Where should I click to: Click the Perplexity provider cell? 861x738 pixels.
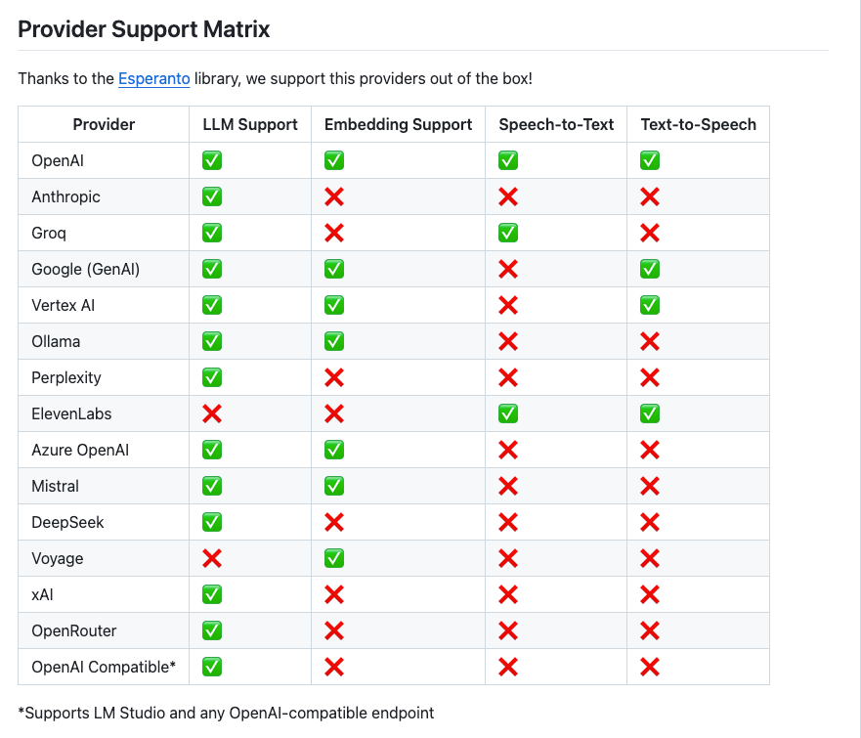click(x=104, y=377)
